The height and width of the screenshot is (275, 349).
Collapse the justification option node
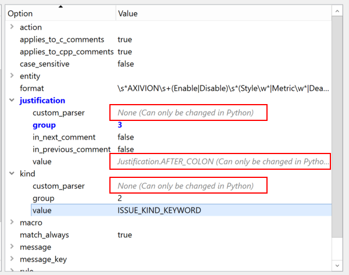(x=12, y=100)
